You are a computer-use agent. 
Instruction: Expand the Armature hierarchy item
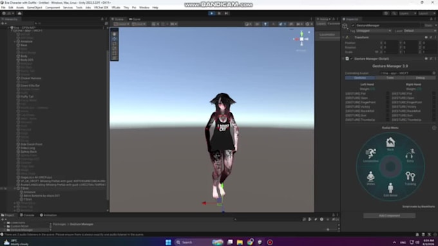[x=15, y=42]
